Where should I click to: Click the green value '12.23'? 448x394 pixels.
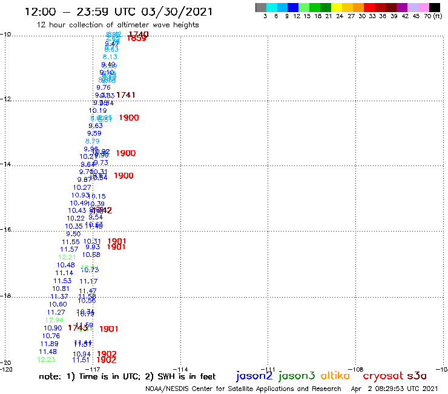pos(46,359)
